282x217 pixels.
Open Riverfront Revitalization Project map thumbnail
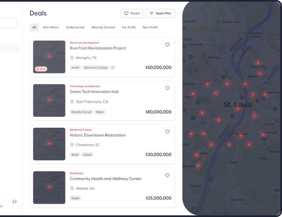[x=49, y=57]
